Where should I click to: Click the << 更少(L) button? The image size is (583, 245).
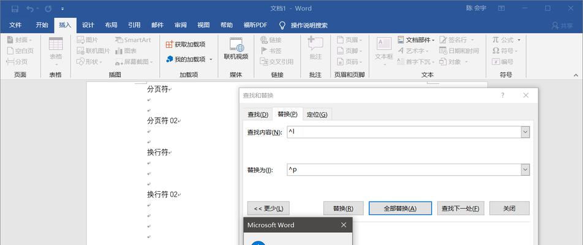pyautogui.click(x=268, y=208)
